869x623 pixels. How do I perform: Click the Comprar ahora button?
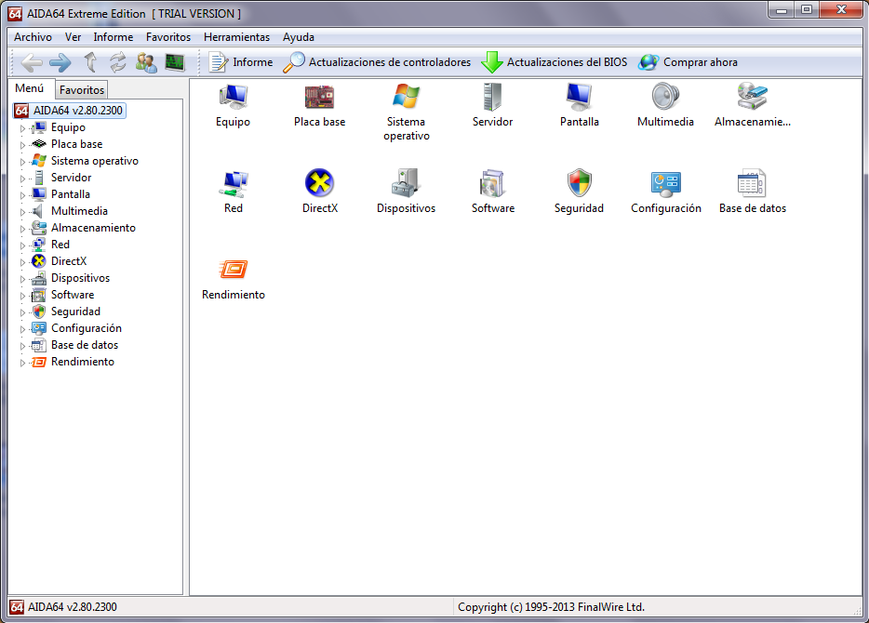tap(688, 62)
